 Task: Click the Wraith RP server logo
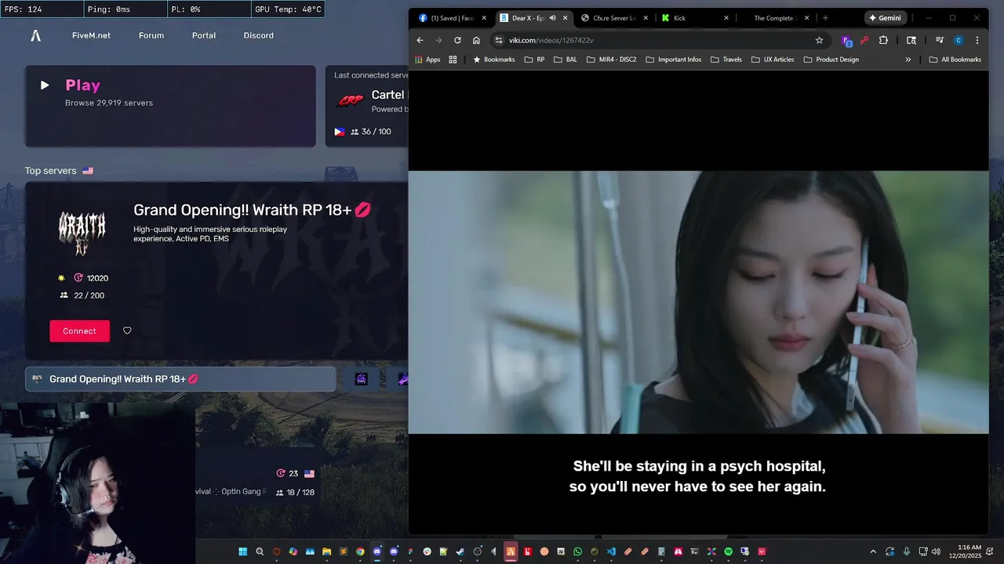pos(82,233)
